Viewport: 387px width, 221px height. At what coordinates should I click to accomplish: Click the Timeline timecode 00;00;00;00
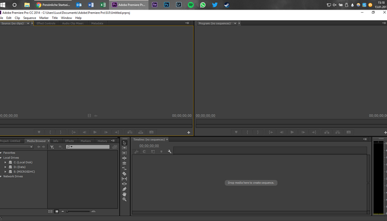[149, 146]
